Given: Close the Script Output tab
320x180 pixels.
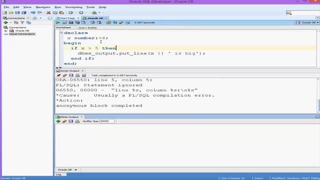Looking at the screenshot, I should click(x=82, y=70).
